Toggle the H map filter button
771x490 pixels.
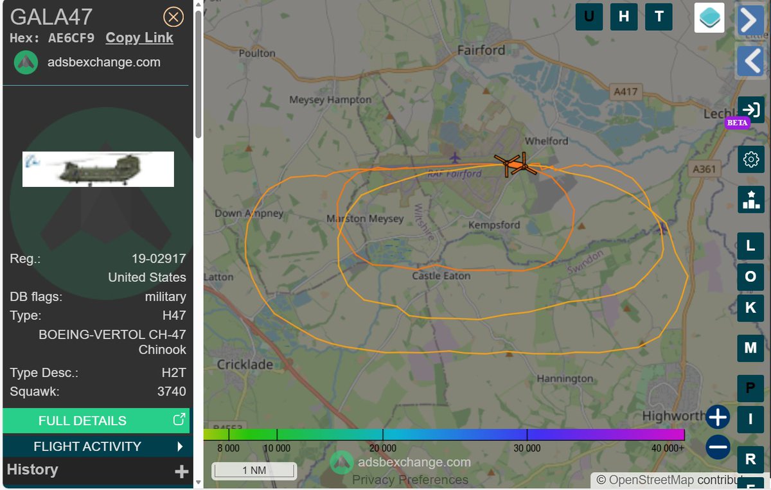pyautogui.click(x=623, y=17)
